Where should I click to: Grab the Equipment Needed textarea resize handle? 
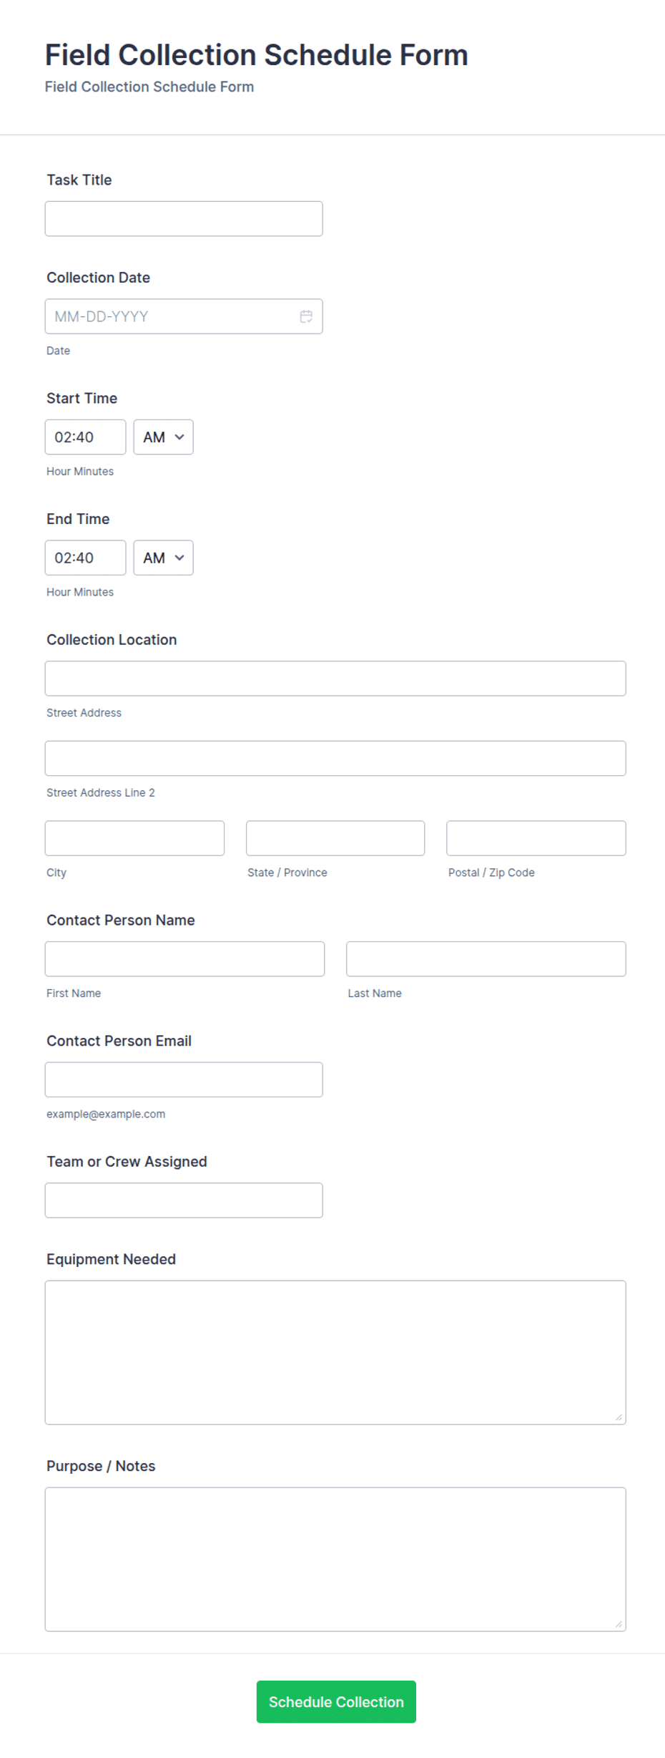pyautogui.click(x=619, y=1417)
